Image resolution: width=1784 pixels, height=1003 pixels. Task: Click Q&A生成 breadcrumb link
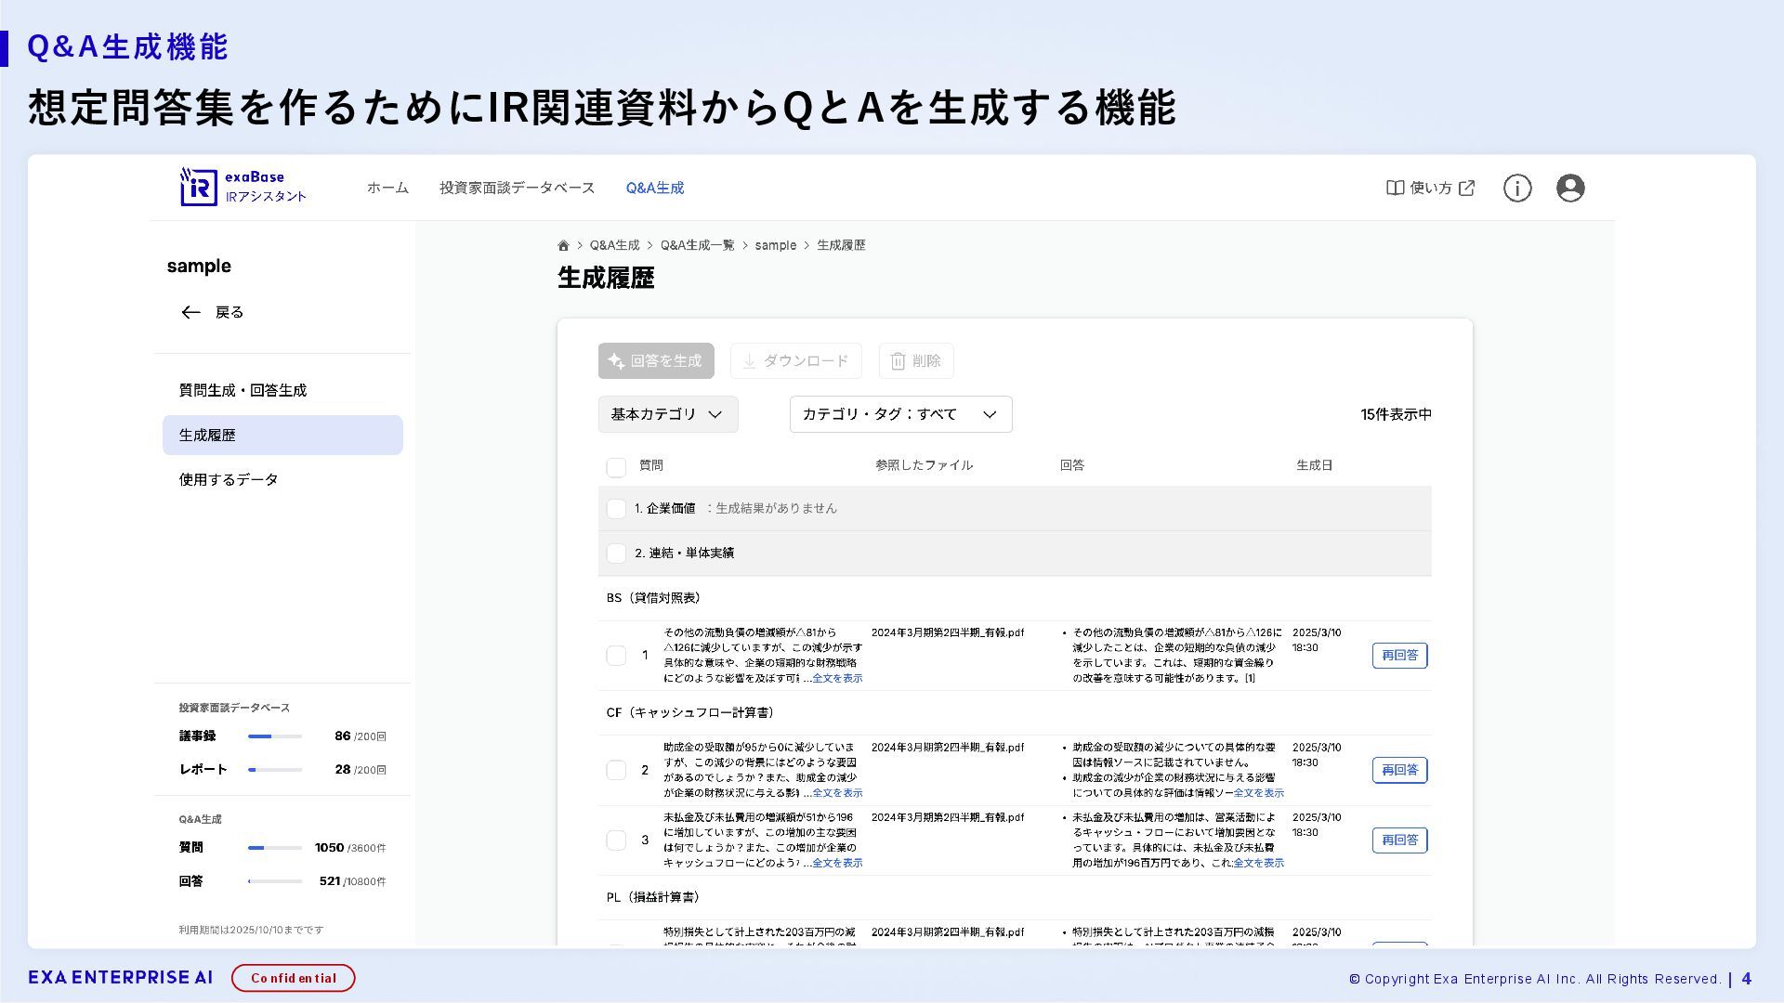point(614,245)
